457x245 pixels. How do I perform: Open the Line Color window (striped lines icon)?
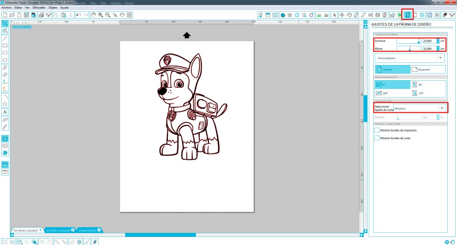(x=319, y=15)
